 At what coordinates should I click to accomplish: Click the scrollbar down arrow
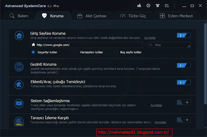[x=205, y=127]
